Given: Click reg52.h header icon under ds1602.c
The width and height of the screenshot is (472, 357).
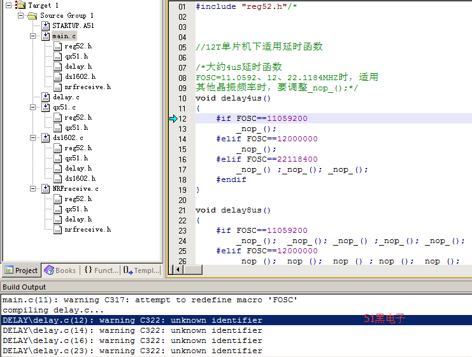Looking at the screenshot, I should (58, 148).
